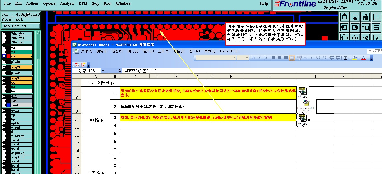Open the formatting toolbar options chevron

[x=371, y=58]
